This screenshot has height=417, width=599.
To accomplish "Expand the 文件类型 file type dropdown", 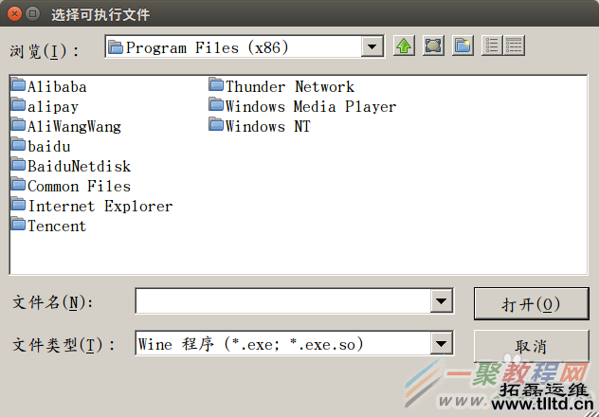I will [x=441, y=343].
